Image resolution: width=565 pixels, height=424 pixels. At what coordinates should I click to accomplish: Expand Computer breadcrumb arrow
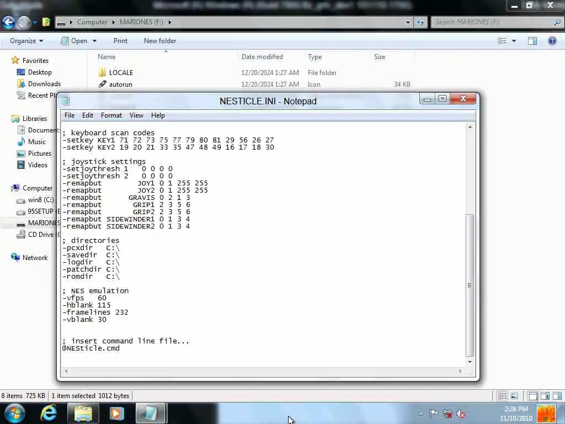point(113,22)
